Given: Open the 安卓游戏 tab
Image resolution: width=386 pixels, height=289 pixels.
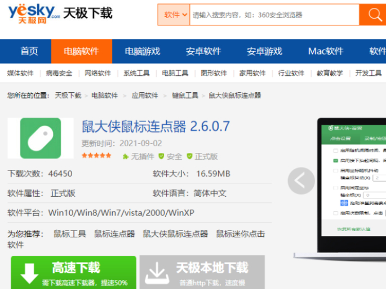Looking at the screenshot, I should point(265,51).
